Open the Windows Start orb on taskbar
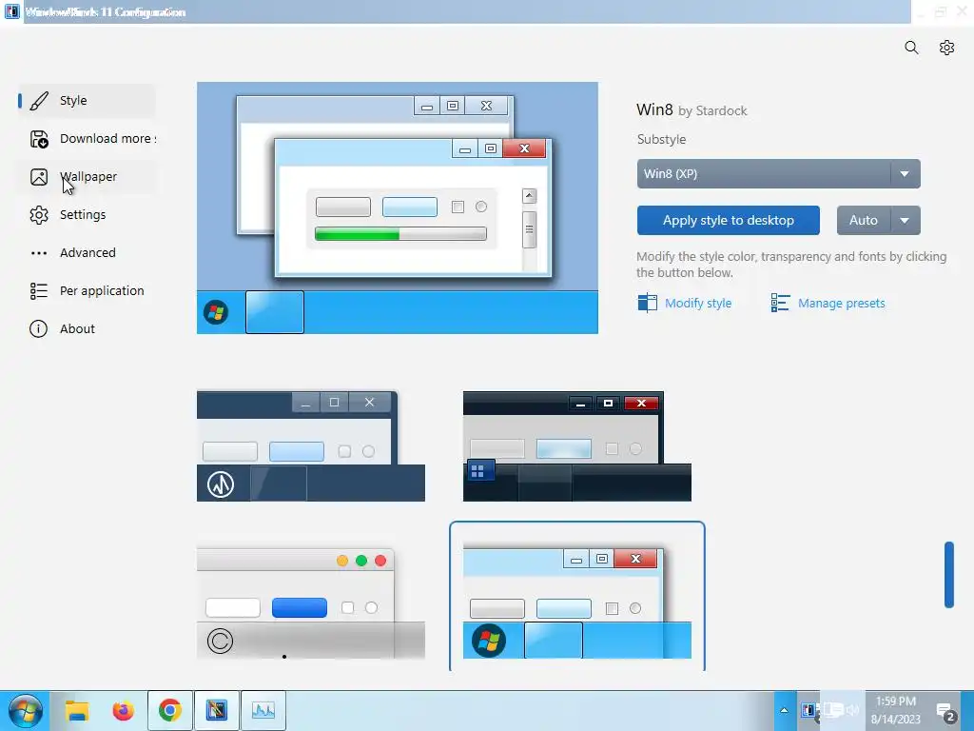The width and height of the screenshot is (974, 731). 25,710
